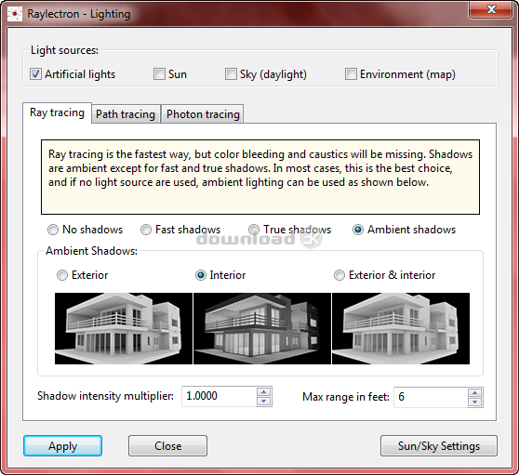Uncheck the Artificial lights checkbox
The width and height of the screenshot is (519, 475).
[x=35, y=74]
